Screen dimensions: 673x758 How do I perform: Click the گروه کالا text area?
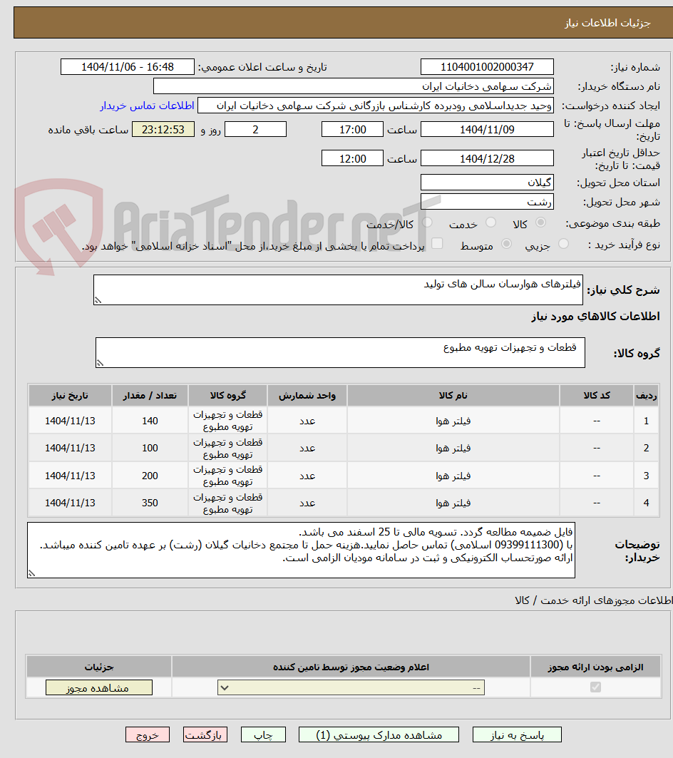click(x=340, y=352)
